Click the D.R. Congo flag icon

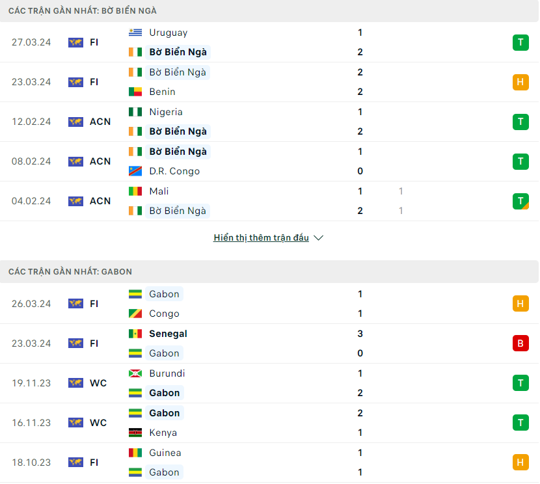tap(135, 171)
